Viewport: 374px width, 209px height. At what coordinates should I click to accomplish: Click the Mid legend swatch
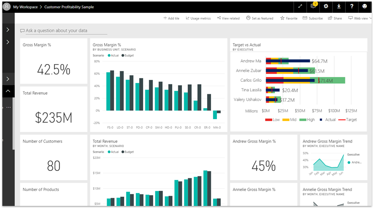coord(286,120)
